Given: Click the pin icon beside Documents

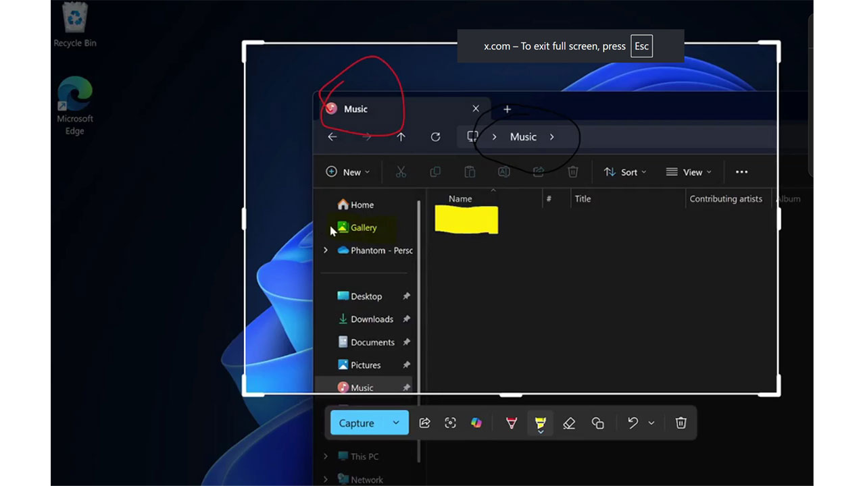Looking at the screenshot, I should (406, 342).
